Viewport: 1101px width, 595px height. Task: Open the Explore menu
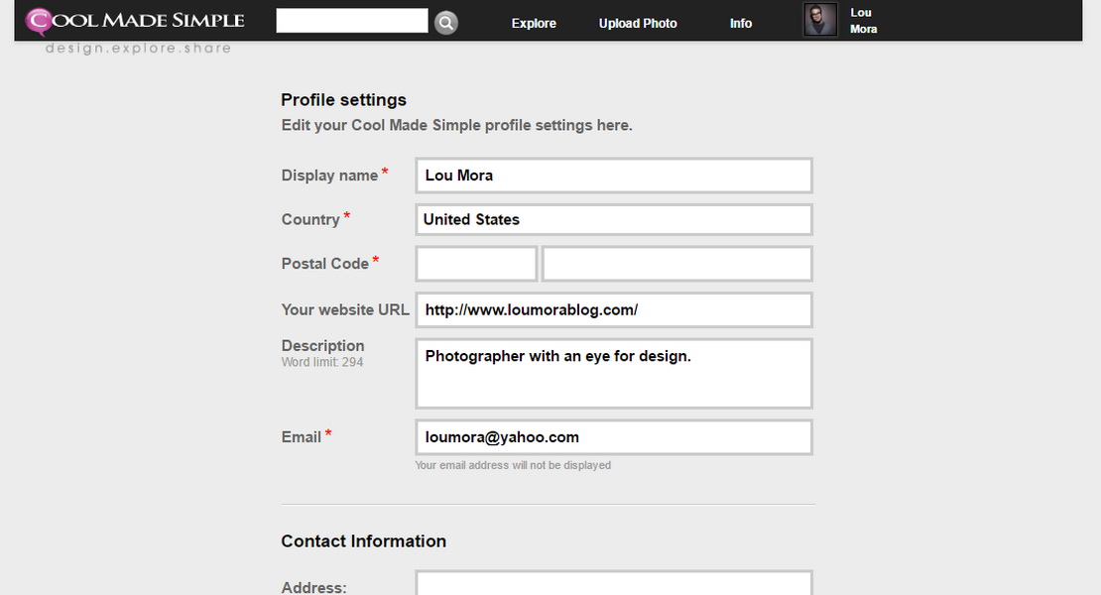(534, 23)
